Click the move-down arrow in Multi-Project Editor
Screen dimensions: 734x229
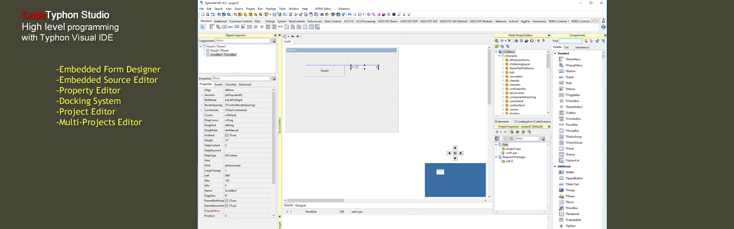(544, 41)
